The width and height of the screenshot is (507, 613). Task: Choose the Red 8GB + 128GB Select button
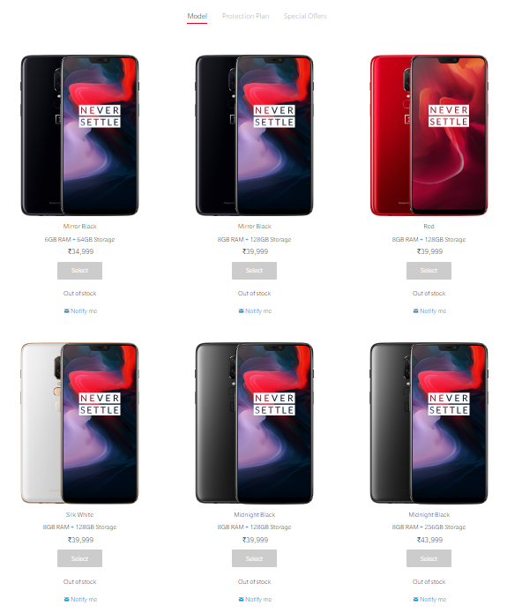(x=429, y=271)
